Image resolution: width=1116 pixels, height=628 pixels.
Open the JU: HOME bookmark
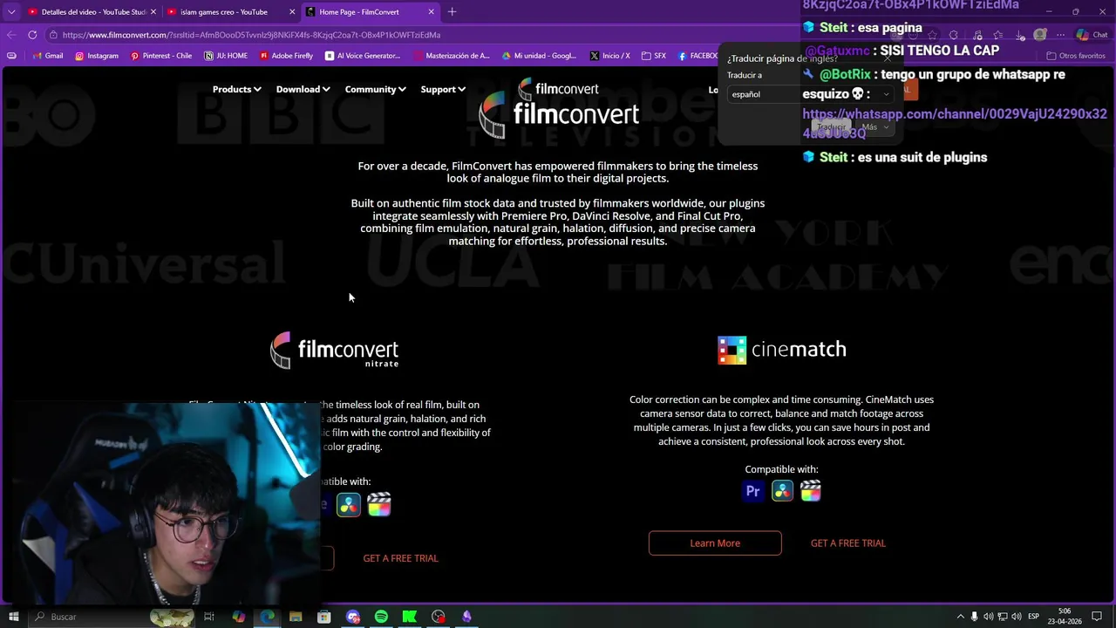point(226,56)
